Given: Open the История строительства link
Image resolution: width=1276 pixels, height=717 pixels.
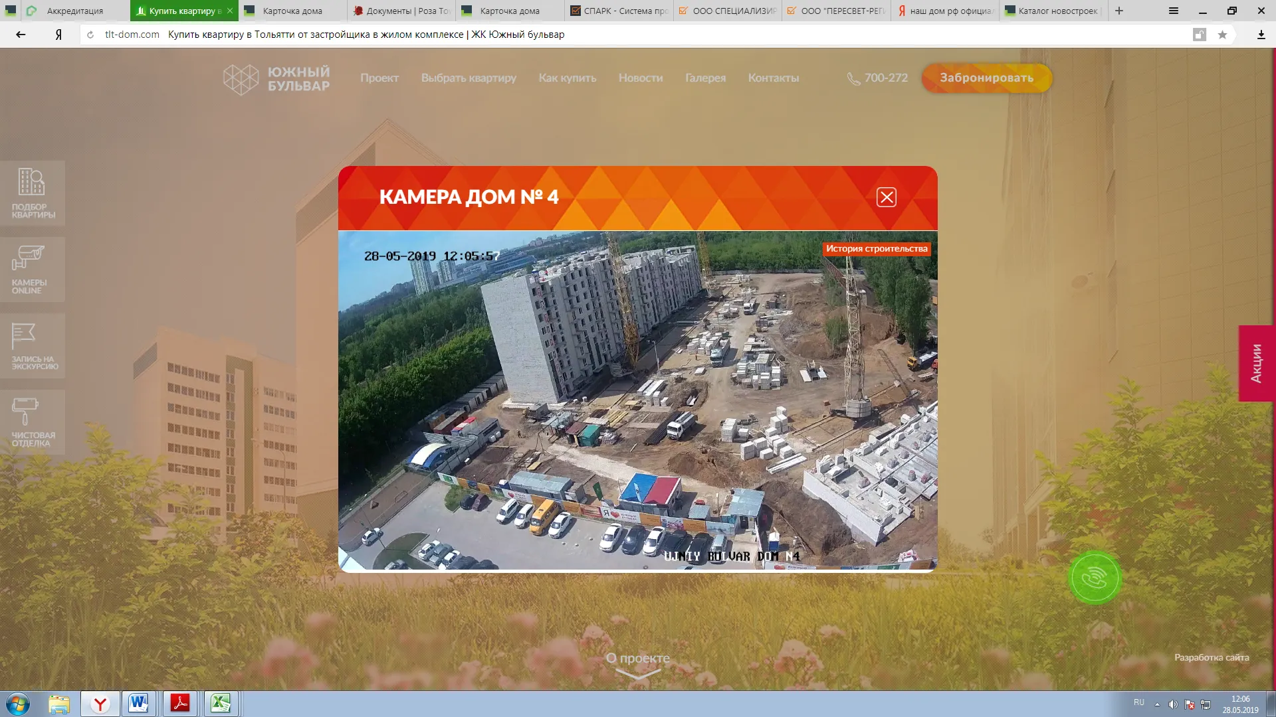Looking at the screenshot, I should (876, 249).
